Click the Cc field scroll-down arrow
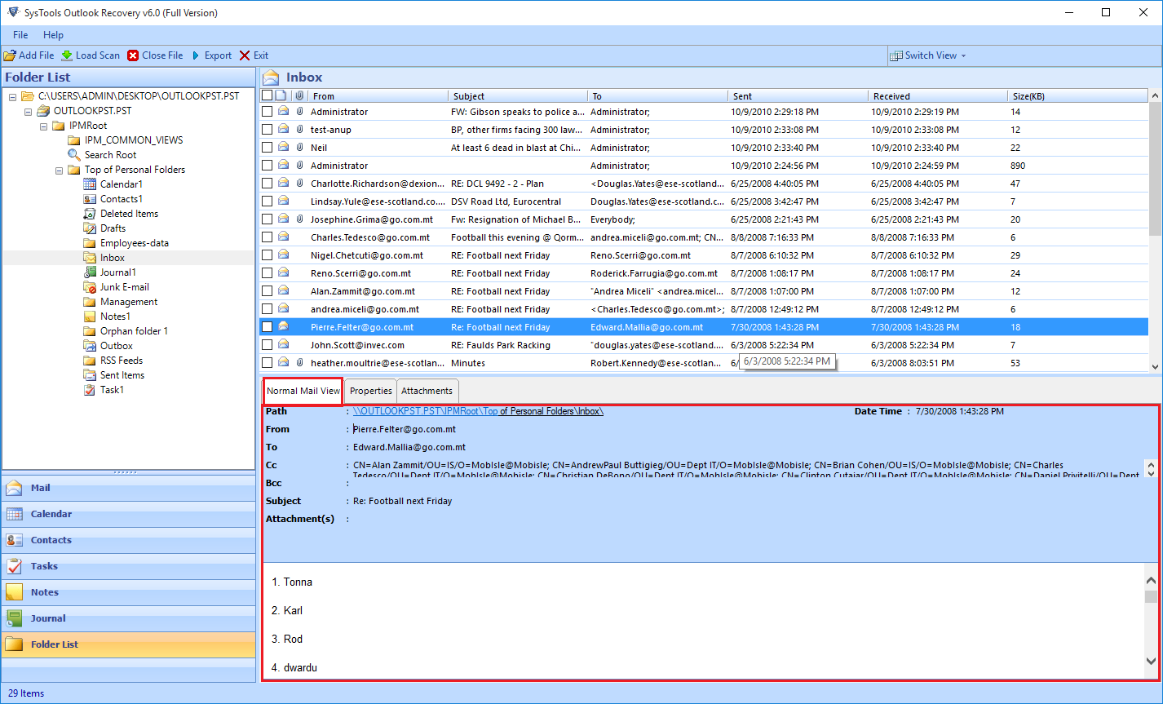This screenshot has height=704, width=1163. [1151, 474]
